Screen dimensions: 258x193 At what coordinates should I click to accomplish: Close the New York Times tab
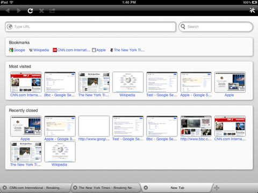pos(75,188)
